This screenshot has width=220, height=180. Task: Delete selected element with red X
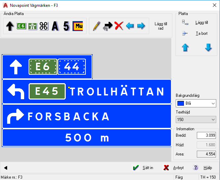click(x=119, y=26)
